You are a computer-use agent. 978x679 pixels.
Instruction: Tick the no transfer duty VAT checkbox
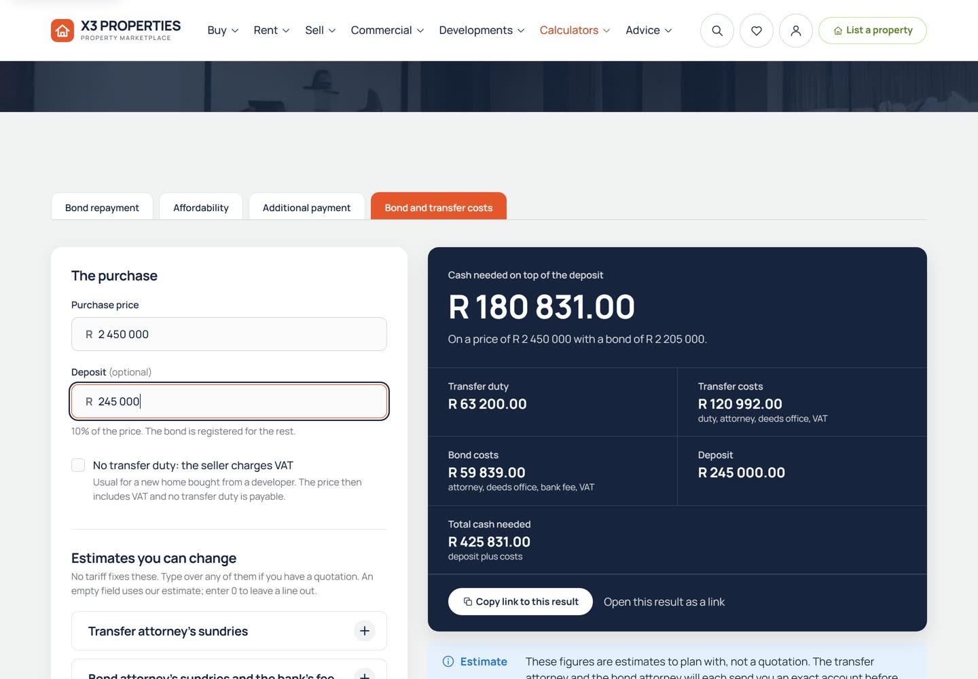pyautogui.click(x=78, y=465)
